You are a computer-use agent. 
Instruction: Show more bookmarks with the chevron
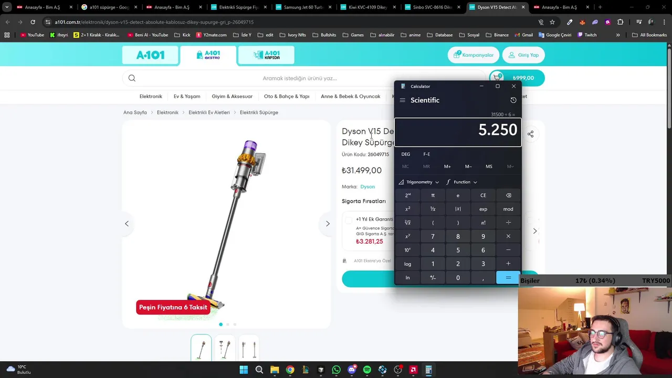[x=618, y=35]
